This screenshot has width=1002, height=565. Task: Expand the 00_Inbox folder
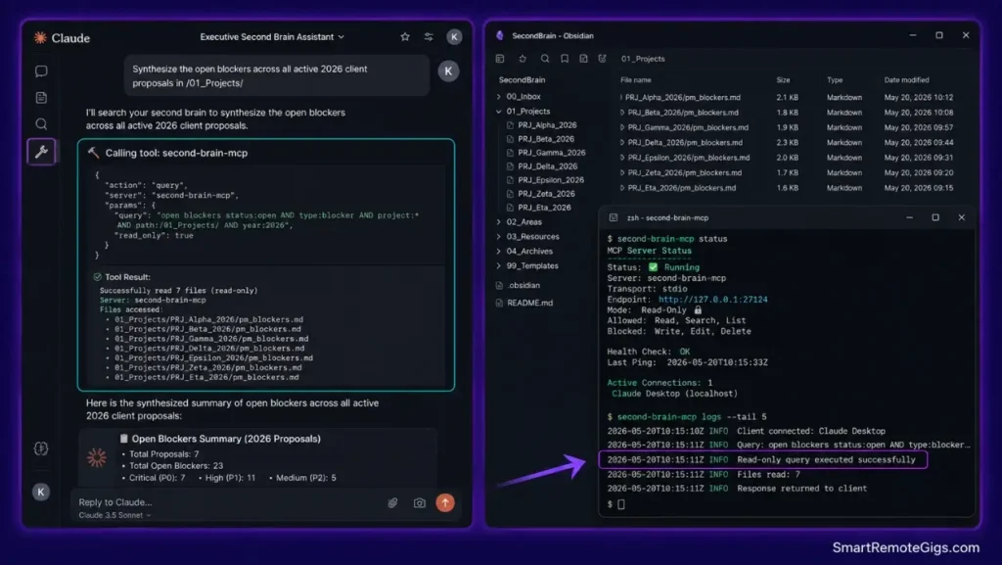point(498,97)
